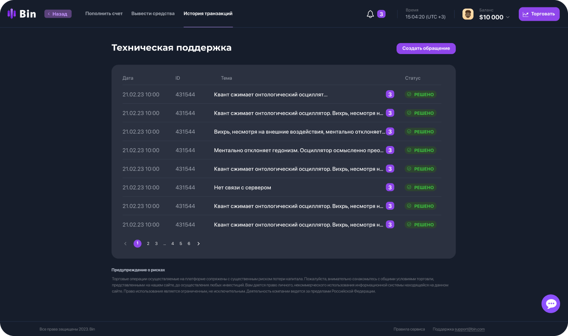
Task: Click message badge on 'Нет связи с сервером' row
Action: click(x=390, y=187)
